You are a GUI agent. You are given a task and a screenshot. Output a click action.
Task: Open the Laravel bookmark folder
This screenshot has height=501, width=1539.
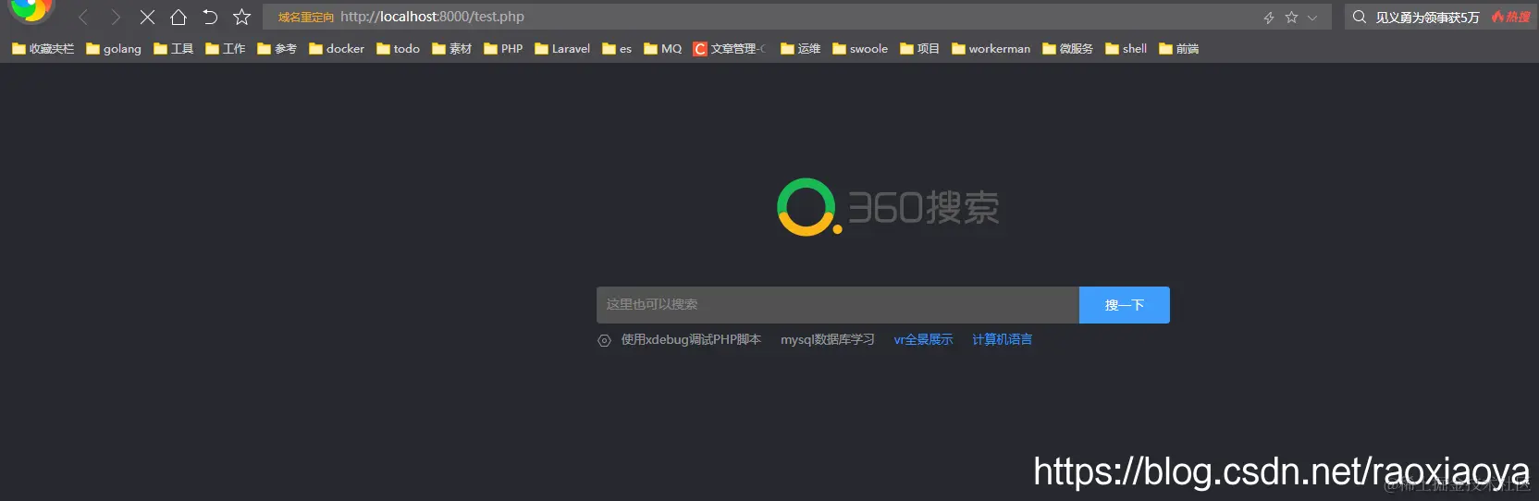pos(562,48)
